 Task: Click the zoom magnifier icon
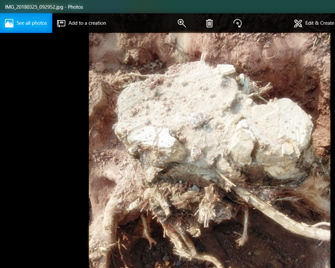click(x=182, y=23)
